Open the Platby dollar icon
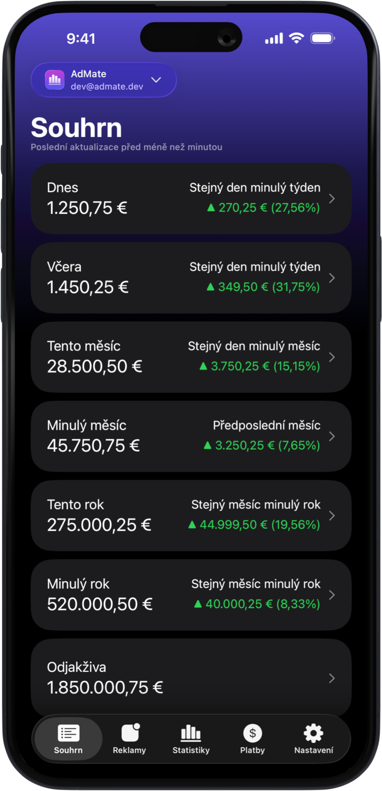The image size is (382, 791). coord(252,733)
